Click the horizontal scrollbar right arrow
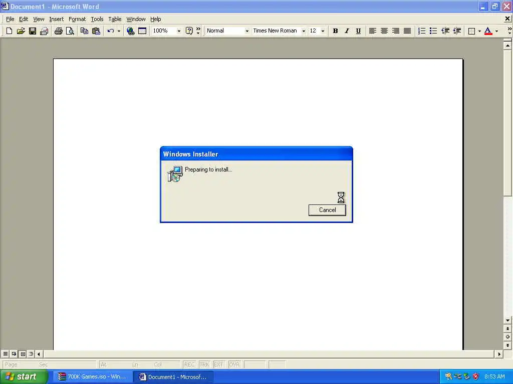The height and width of the screenshot is (384, 513). pyautogui.click(x=499, y=353)
